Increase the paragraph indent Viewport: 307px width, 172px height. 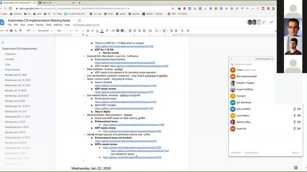point(176,31)
